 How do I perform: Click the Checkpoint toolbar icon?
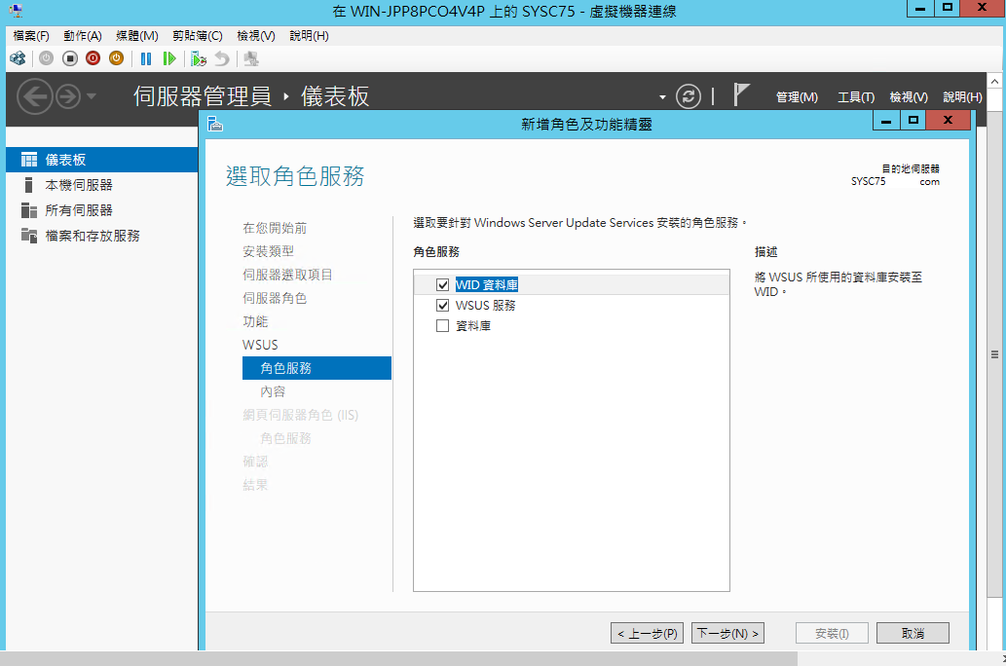199,59
